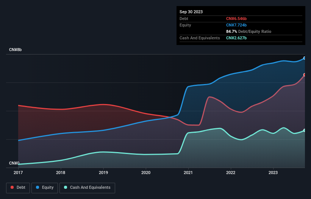Click the Cash value CN¥2.627b

pyautogui.click(x=236, y=38)
